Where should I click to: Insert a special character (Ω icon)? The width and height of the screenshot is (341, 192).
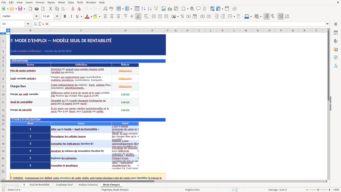point(184,9)
